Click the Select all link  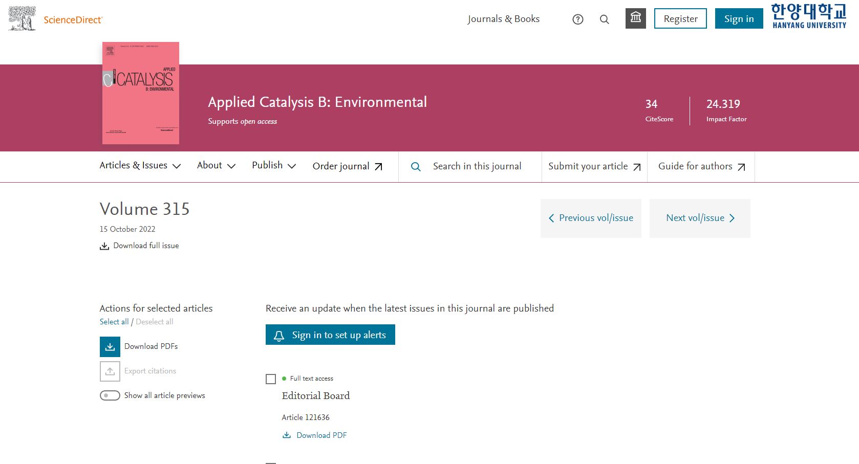(x=114, y=322)
